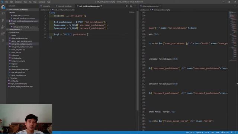Open the Help menu
The height and width of the screenshot is (134, 238).
click(49, 2)
